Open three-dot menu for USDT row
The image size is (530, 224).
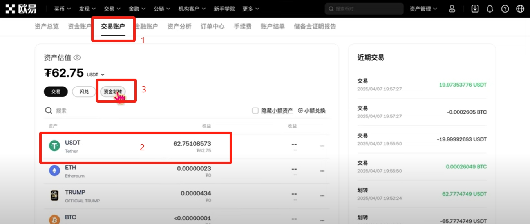coord(322,146)
